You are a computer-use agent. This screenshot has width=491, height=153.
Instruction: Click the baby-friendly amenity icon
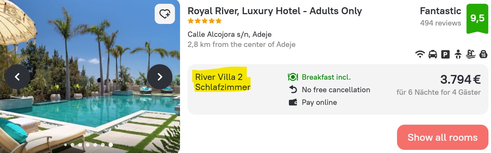coord(458,54)
